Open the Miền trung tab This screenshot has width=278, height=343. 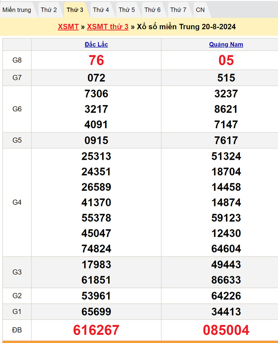pos(17,10)
